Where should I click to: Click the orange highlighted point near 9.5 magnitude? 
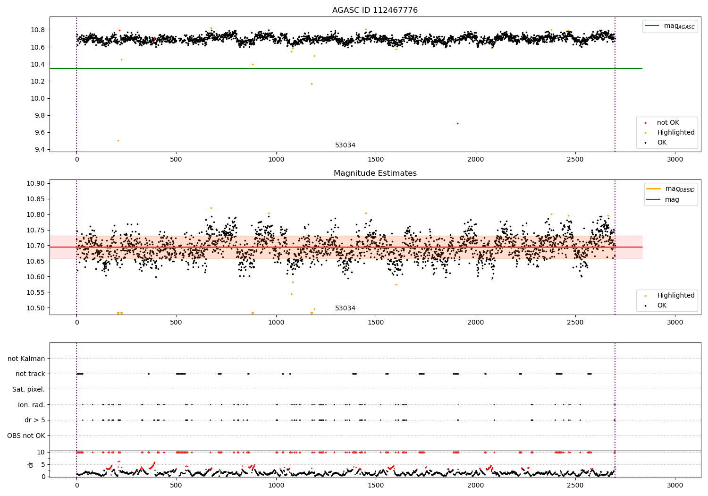coord(118,140)
